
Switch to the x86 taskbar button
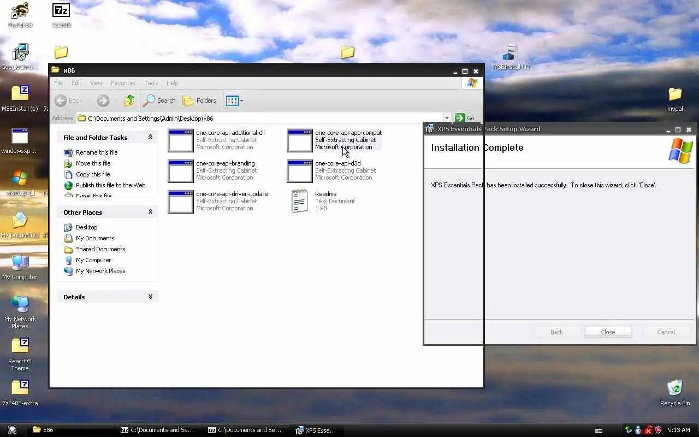pyautogui.click(x=71, y=430)
